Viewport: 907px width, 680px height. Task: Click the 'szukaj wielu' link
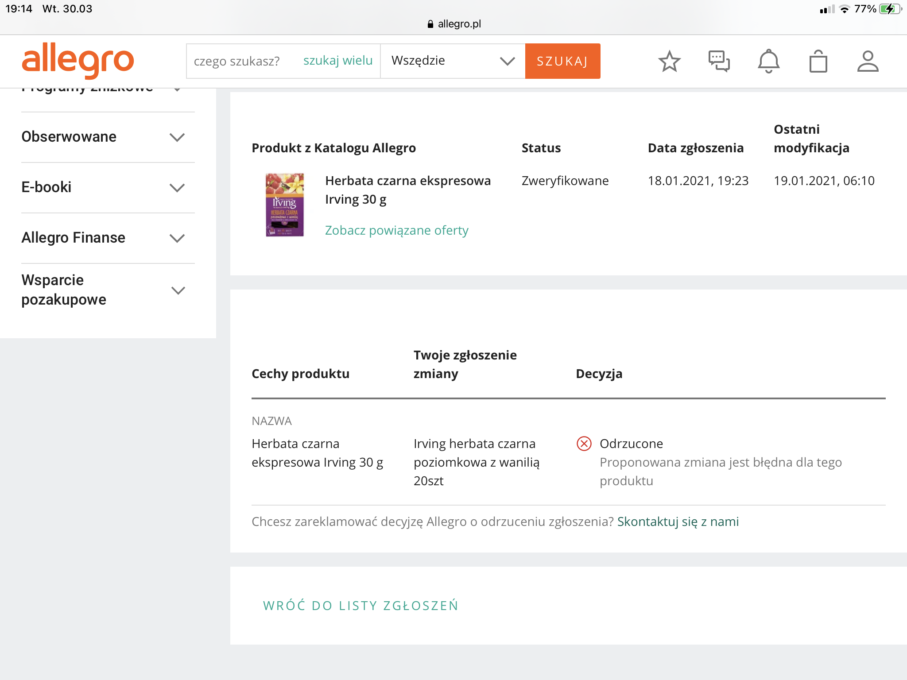pyautogui.click(x=337, y=61)
